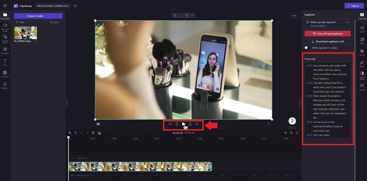Redo the last action
Viewport: 367px width, 181px height.
click(82, 133)
